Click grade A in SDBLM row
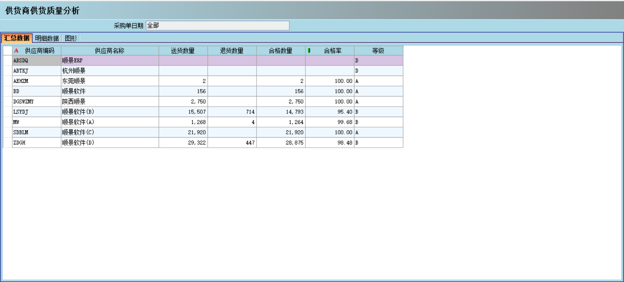The width and height of the screenshot is (624, 282). tap(378, 132)
